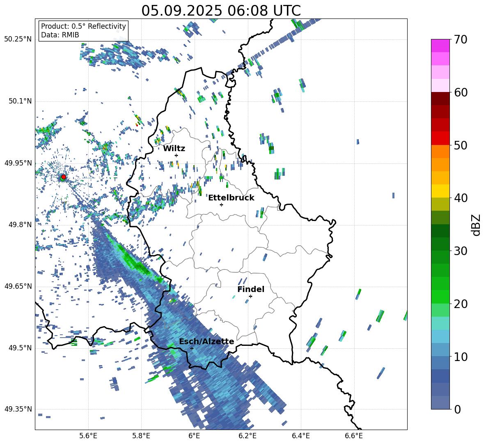
Task: Pick the yellow 40 dBZ colorbar swatch
Action: 440,191
